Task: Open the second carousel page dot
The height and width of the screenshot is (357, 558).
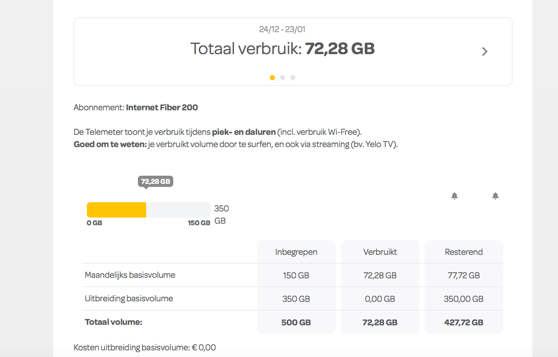Action: 282,77
